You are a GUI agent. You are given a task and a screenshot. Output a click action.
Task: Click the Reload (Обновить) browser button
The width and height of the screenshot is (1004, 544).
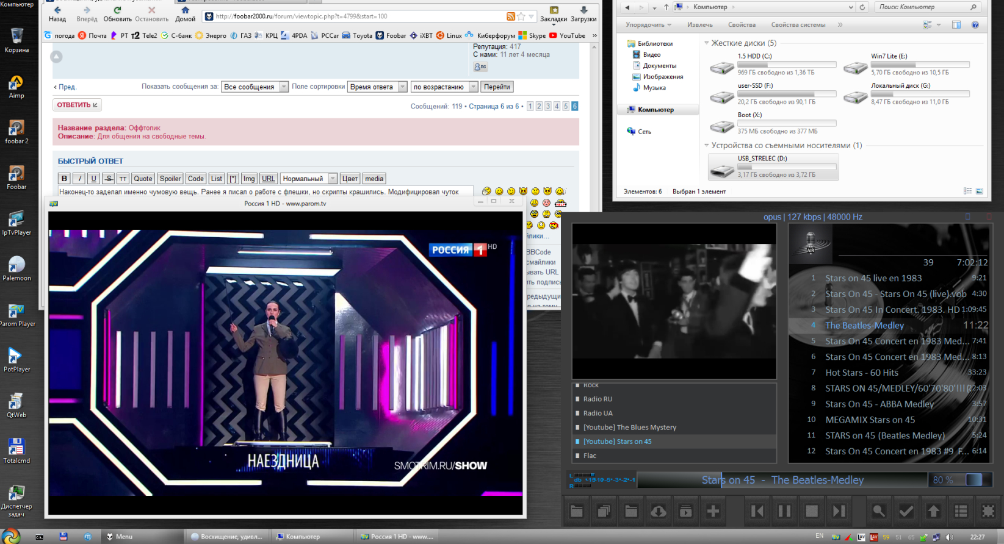(x=117, y=13)
